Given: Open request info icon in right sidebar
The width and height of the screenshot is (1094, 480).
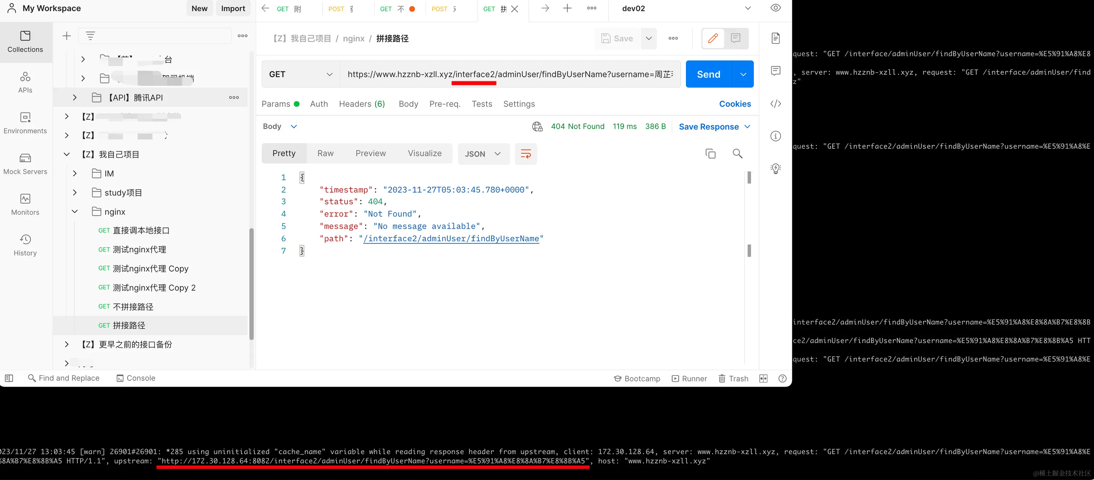Looking at the screenshot, I should coord(776,136).
